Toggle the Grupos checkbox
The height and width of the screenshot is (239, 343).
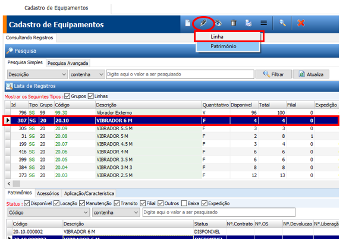[67, 96]
